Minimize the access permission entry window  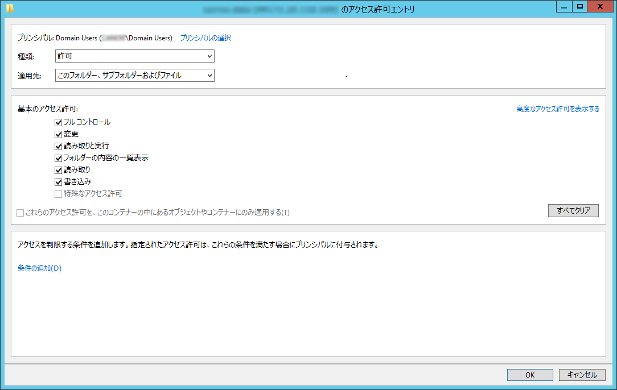(x=564, y=7)
